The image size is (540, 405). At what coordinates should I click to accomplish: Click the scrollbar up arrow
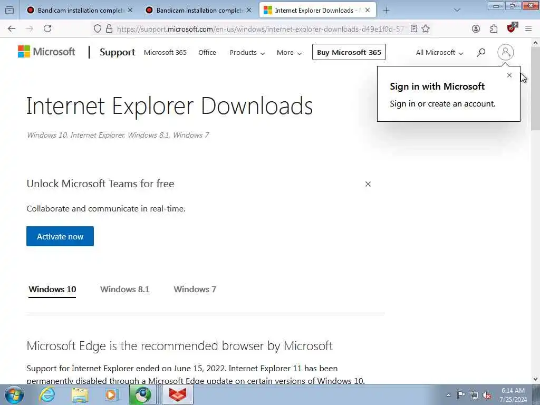pyautogui.click(x=535, y=43)
